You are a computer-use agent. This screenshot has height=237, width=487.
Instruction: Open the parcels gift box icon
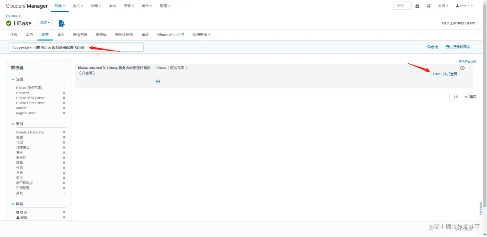click(x=417, y=6)
